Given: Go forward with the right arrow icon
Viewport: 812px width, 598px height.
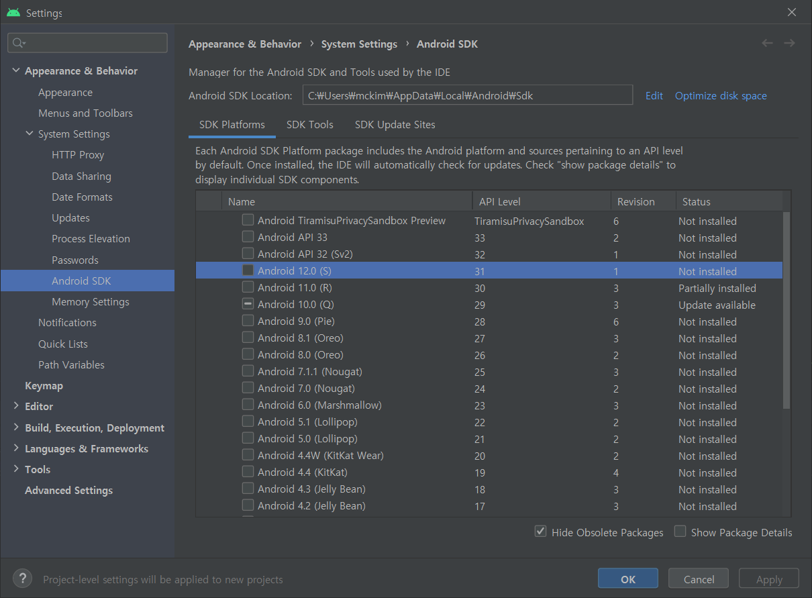Looking at the screenshot, I should coord(789,43).
